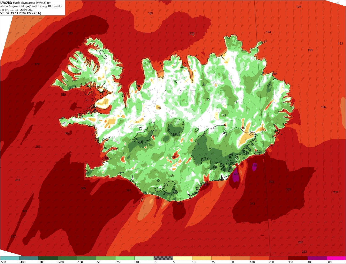Click the flux value 343 in the southeast sea
Viewport: 346px width, 264px height.
pyautogui.click(x=252, y=204)
